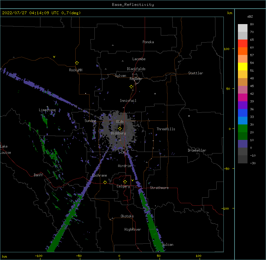Select the green 30 dBZ color swatch

click(x=243, y=128)
